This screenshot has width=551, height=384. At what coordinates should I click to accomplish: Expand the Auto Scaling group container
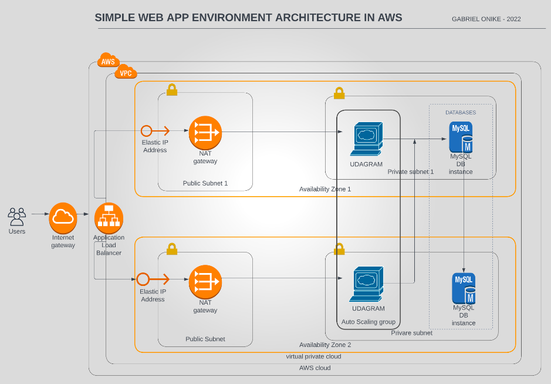click(x=369, y=322)
